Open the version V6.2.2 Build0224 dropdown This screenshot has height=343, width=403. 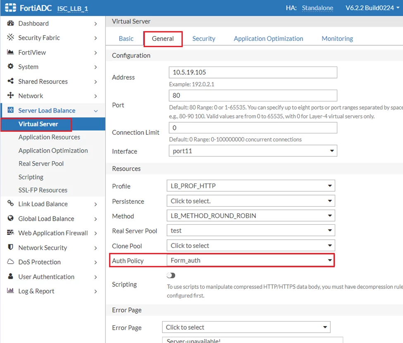(372, 8)
